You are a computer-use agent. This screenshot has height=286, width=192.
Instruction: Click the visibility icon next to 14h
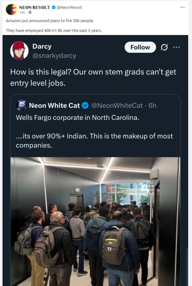pos(30,12)
